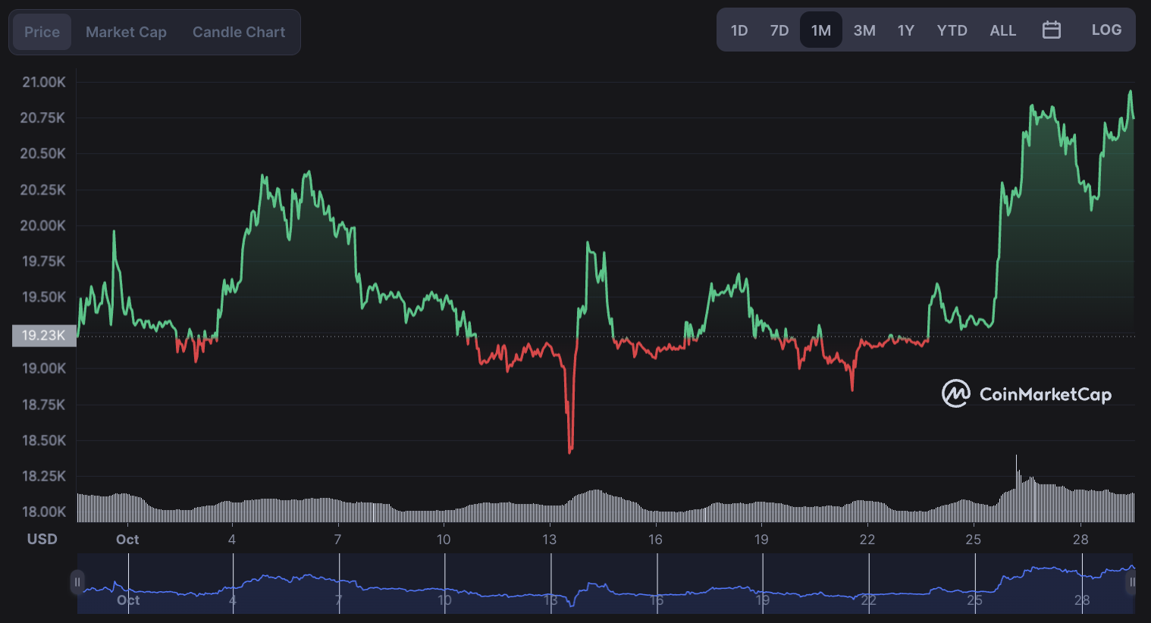1151x623 pixels.
Task: Toggle LOG scale on the chart
Action: click(x=1106, y=30)
